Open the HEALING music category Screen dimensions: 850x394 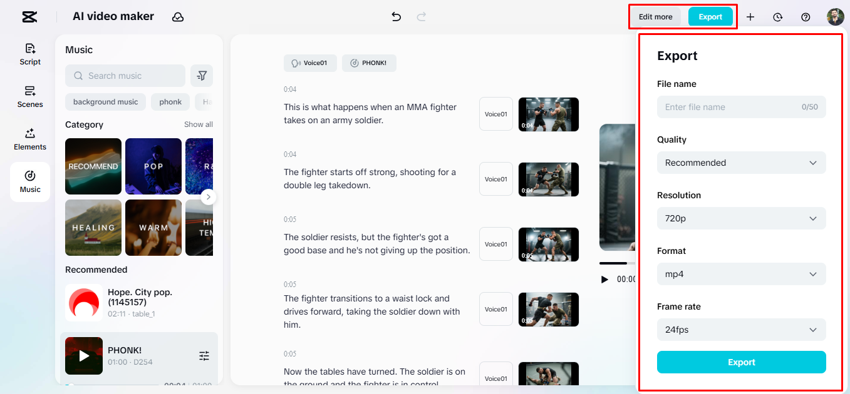pyautogui.click(x=93, y=228)
